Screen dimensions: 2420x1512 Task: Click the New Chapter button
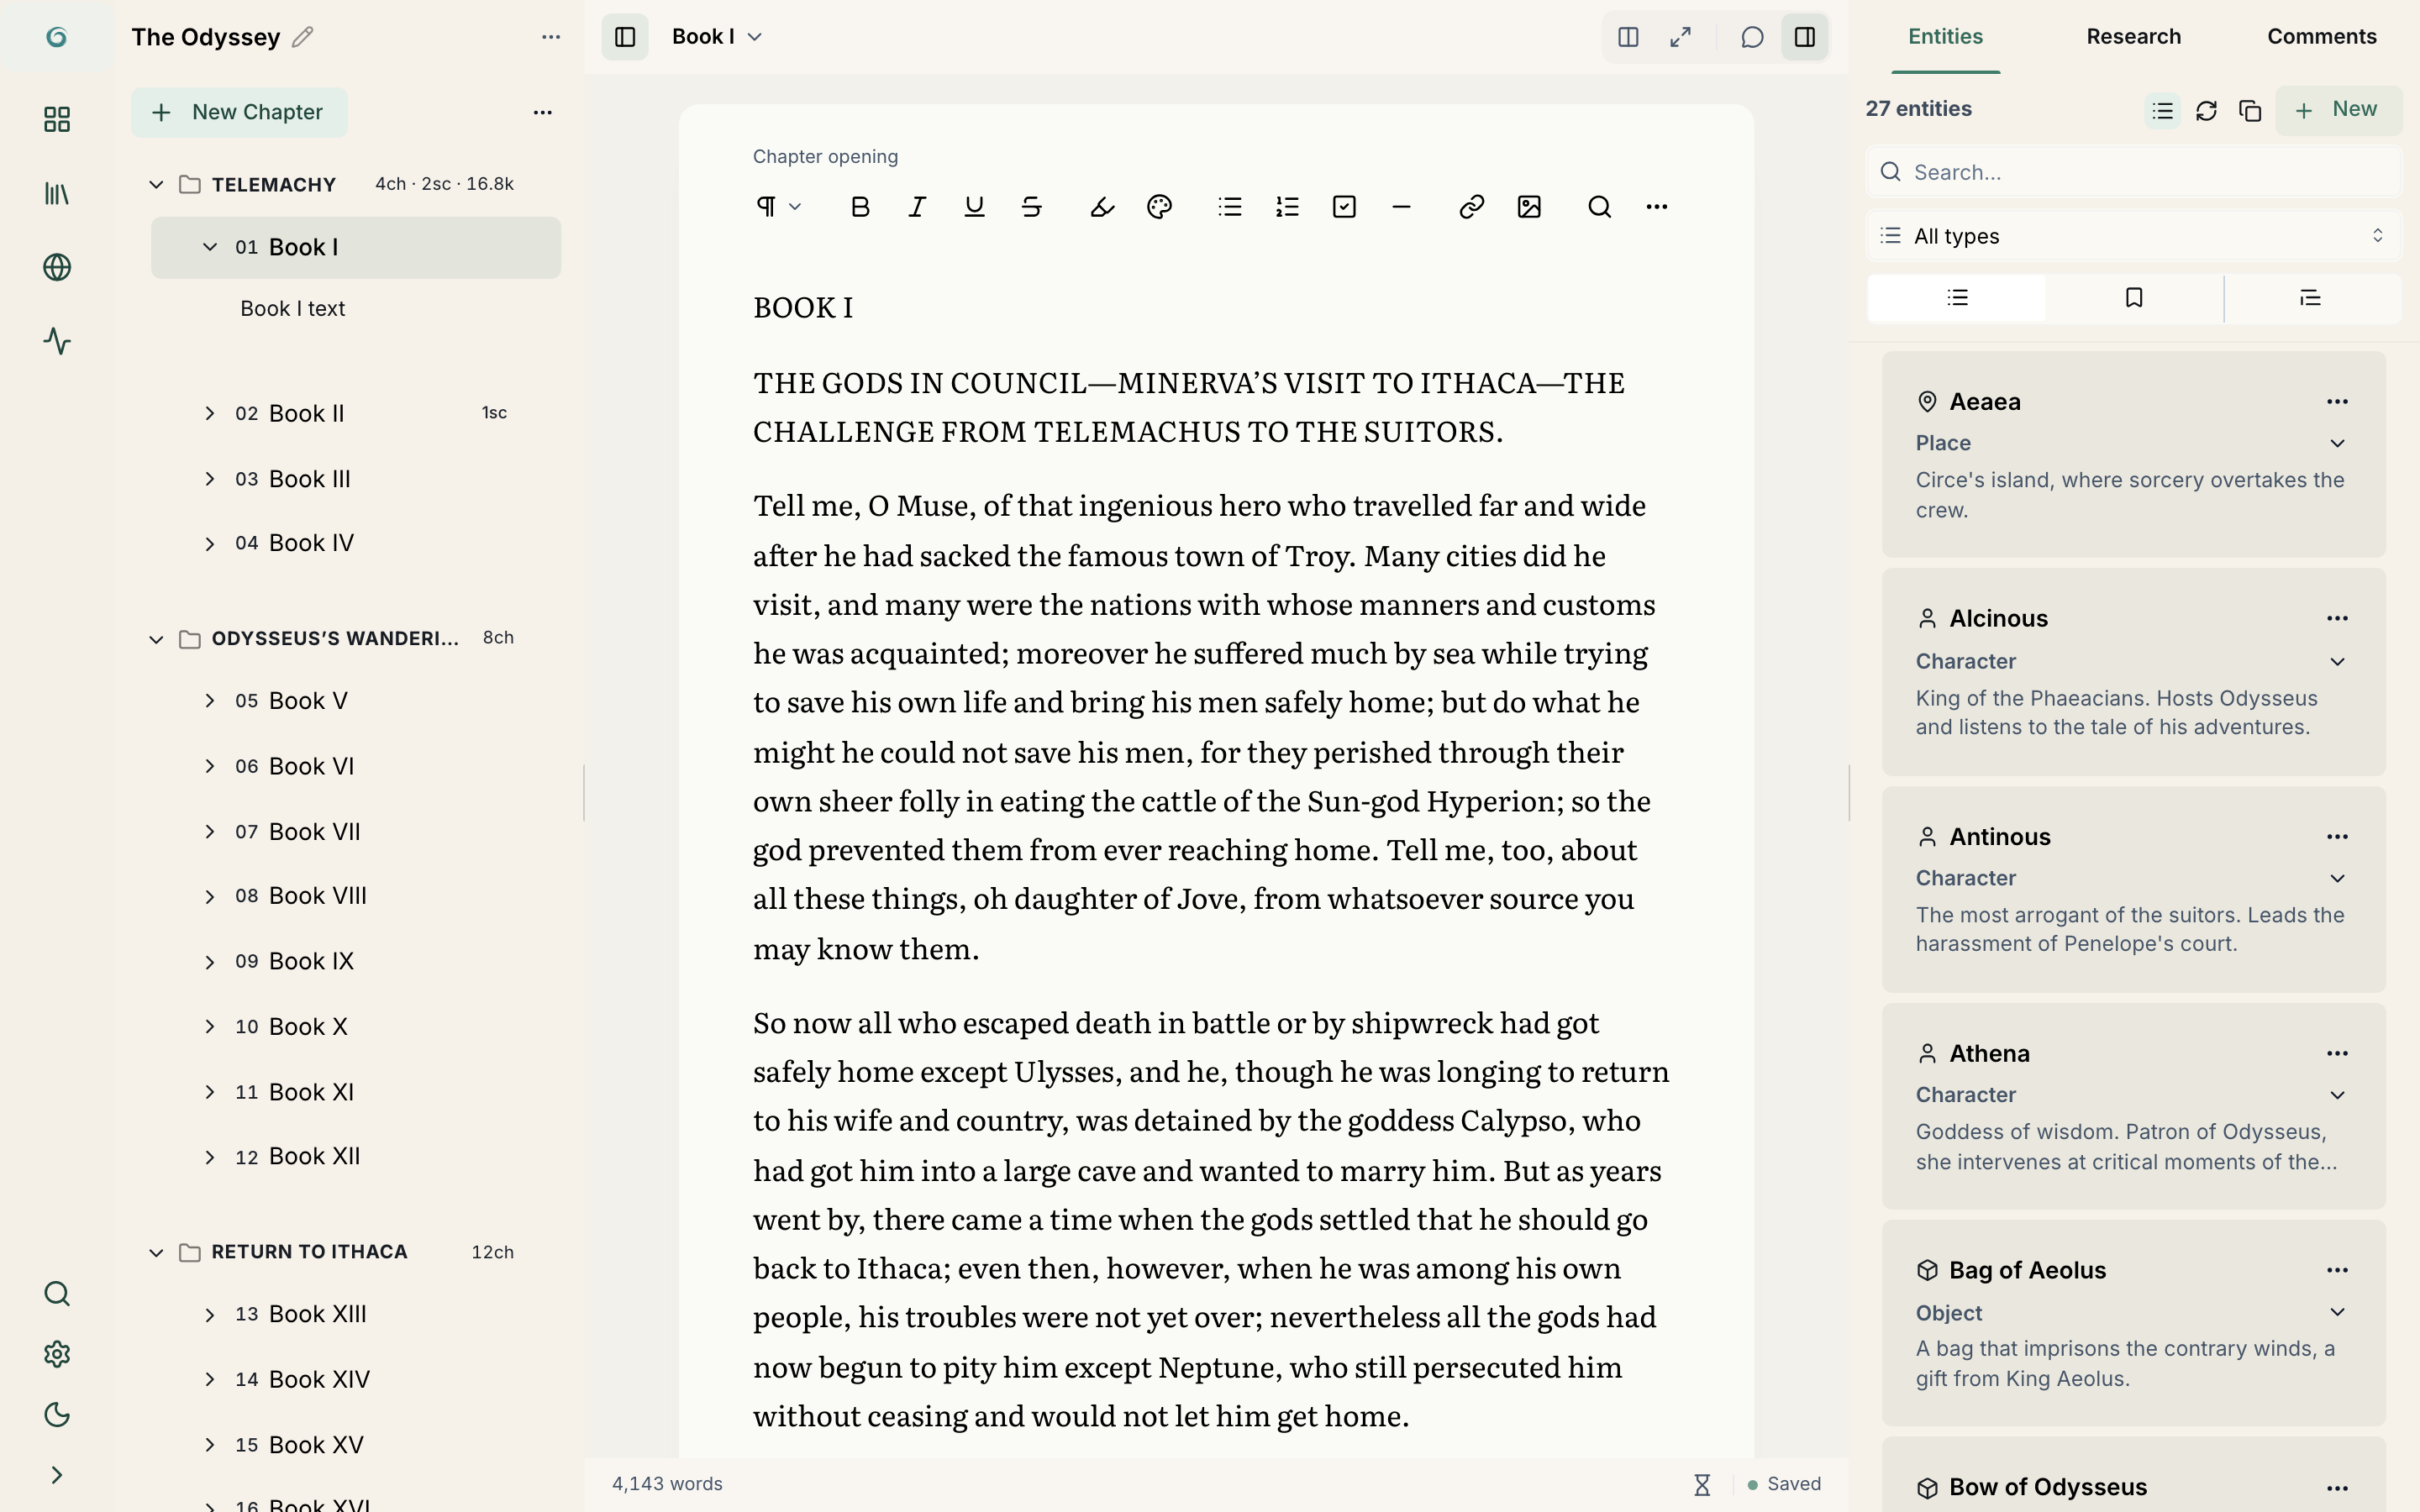click(239, 112)
